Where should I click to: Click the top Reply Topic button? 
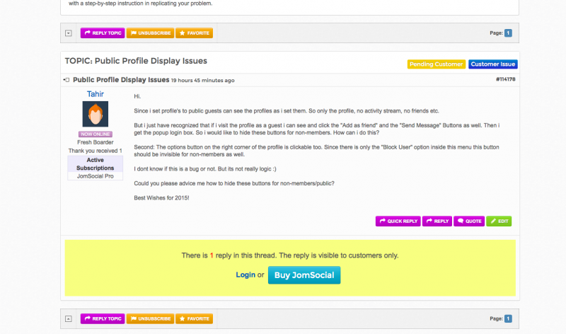click(103, 33)
